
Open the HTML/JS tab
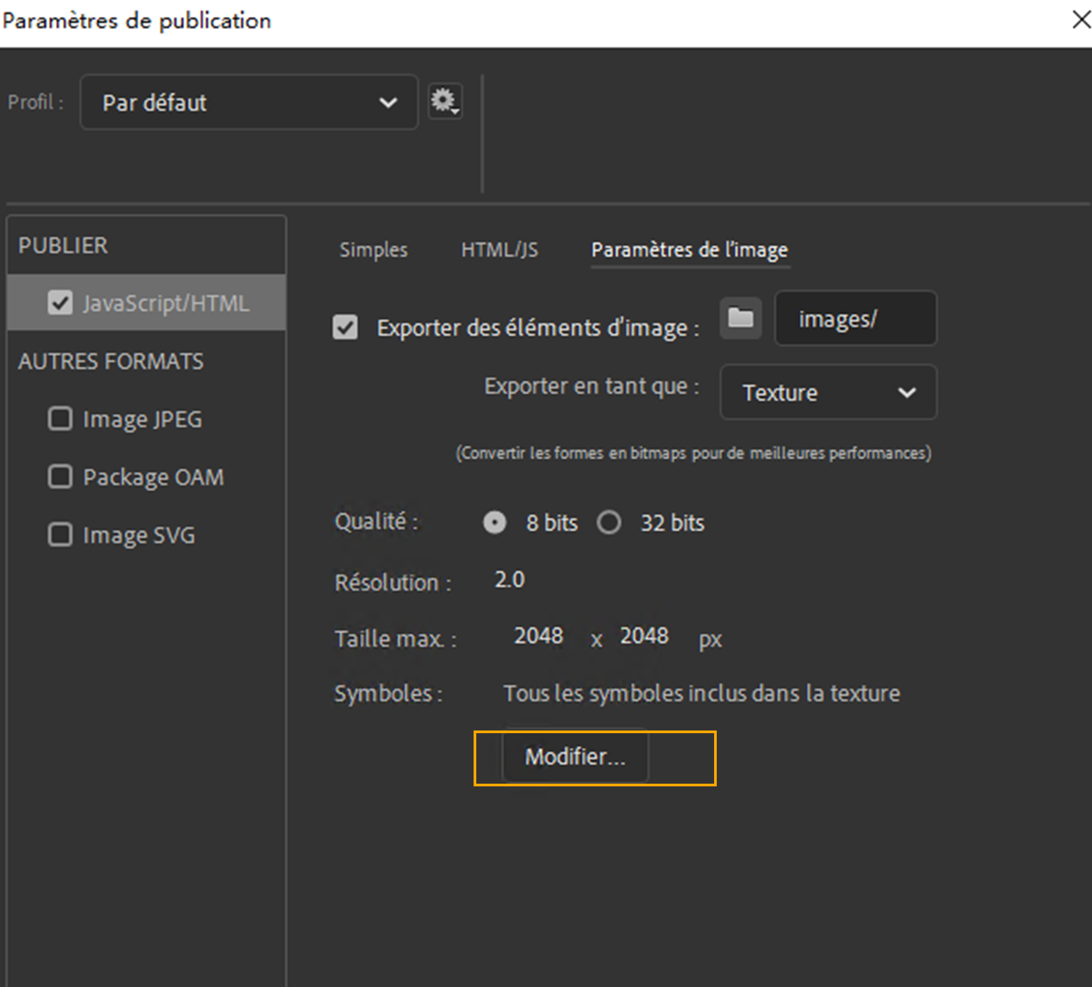[x=499, y=250]
